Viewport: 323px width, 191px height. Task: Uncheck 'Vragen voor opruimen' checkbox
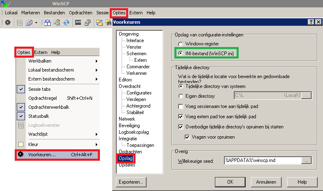tap(187, 137)
